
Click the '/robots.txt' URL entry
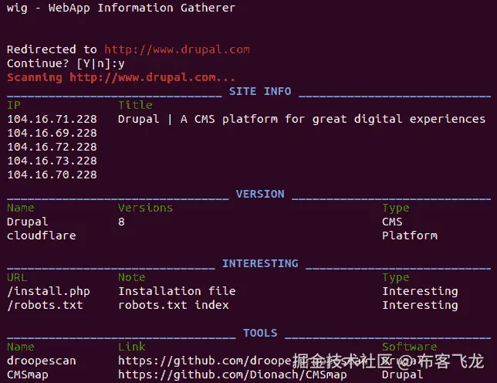pyautogui.click(x=45, y=305)
